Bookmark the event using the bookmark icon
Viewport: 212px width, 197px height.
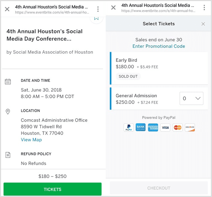coord(96,18)
